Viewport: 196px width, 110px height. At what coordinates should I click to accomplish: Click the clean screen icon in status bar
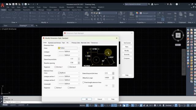coord(192,105)
